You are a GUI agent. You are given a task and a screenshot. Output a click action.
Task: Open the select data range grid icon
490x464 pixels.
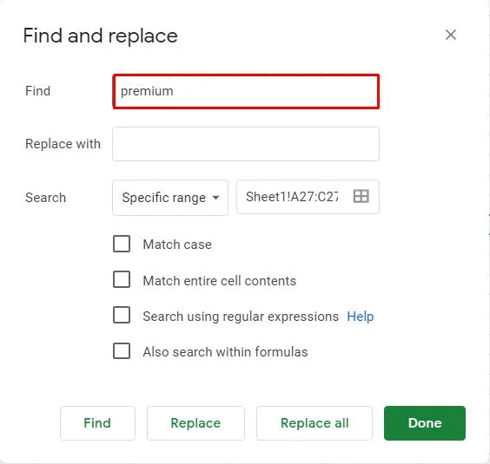(361, 197)
